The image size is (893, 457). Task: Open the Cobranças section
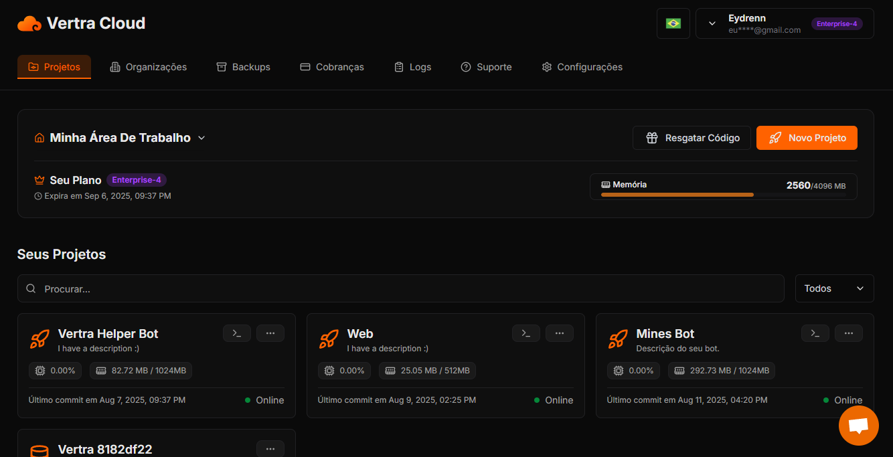tap(332, 67)
